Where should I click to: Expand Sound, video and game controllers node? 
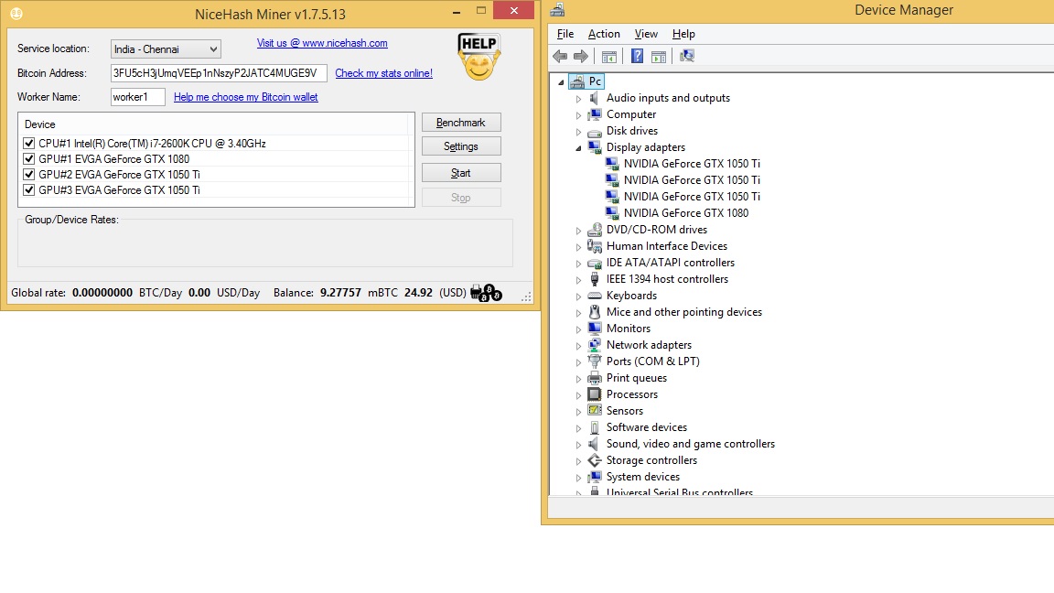(x=578, y=445)
